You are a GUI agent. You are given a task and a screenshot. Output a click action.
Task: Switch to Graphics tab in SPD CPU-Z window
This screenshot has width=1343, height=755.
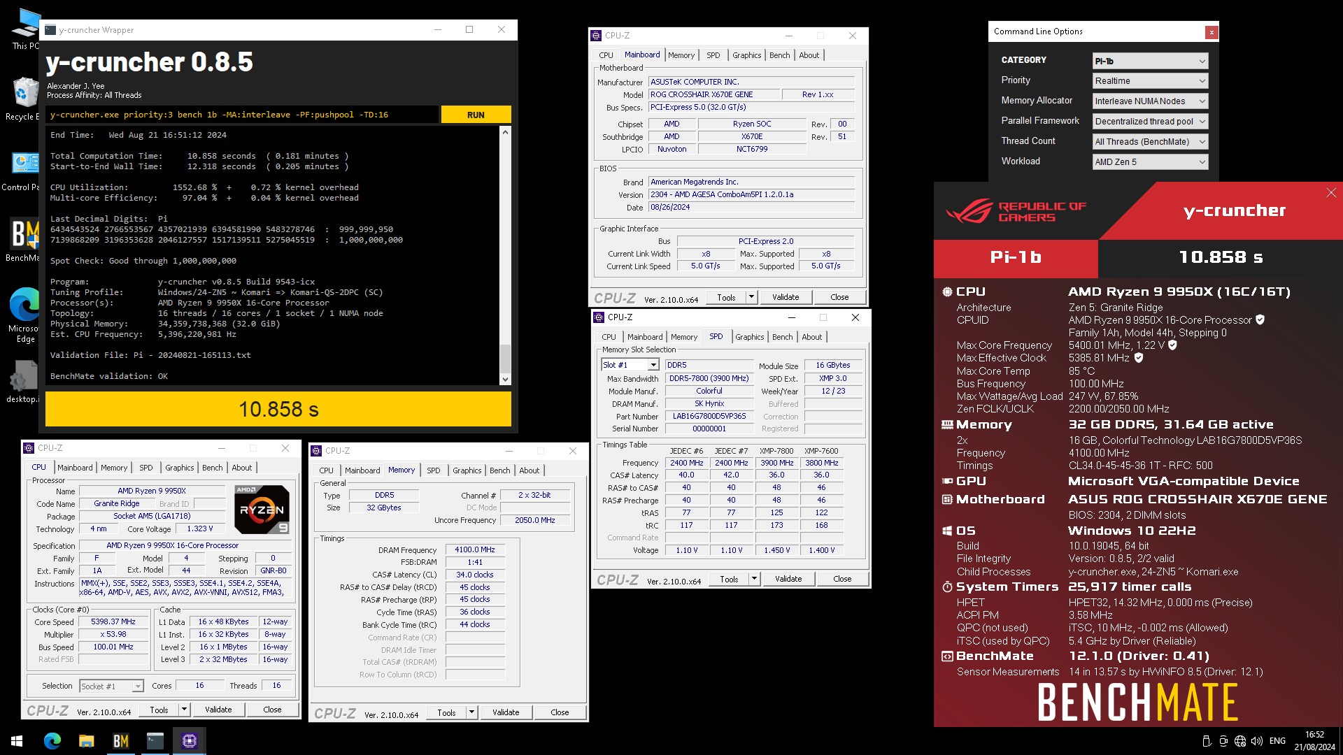point(749,337)
